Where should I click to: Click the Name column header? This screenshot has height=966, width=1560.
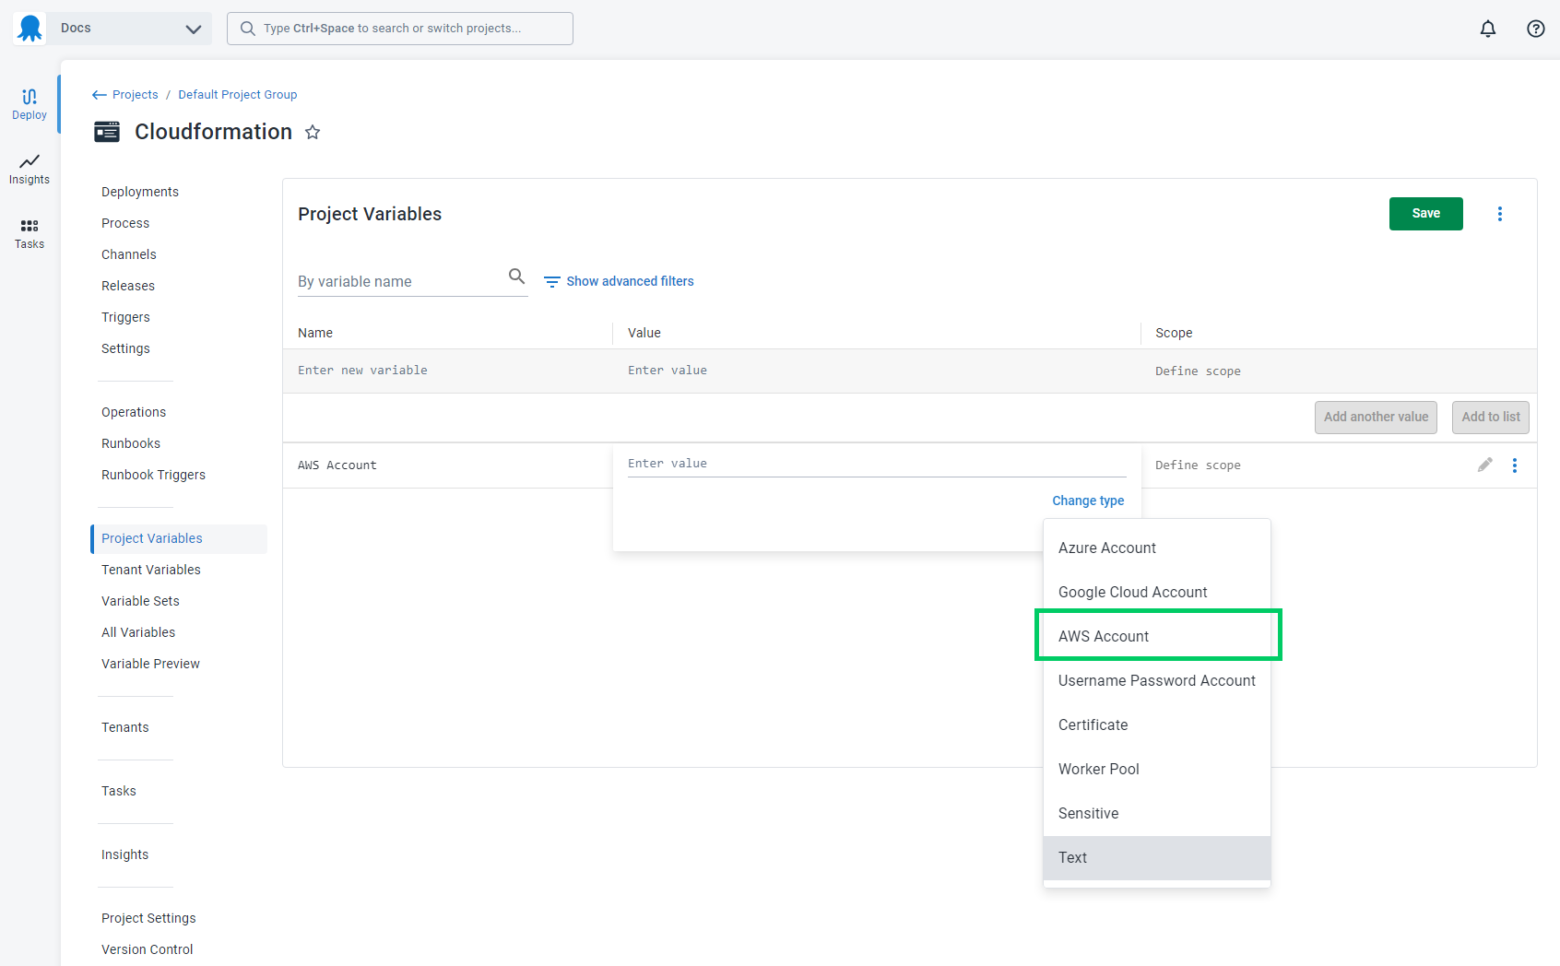pyautogui.click(x=315, y=333)
